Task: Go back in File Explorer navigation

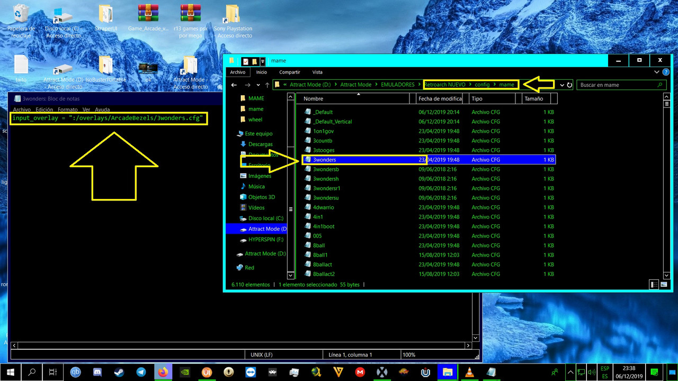Action: pyautogui.click(x=234, y=85)
